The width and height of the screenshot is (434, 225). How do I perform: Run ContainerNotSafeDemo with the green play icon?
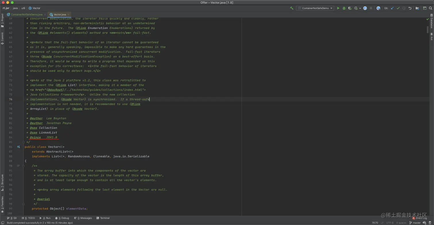(338, 8)
